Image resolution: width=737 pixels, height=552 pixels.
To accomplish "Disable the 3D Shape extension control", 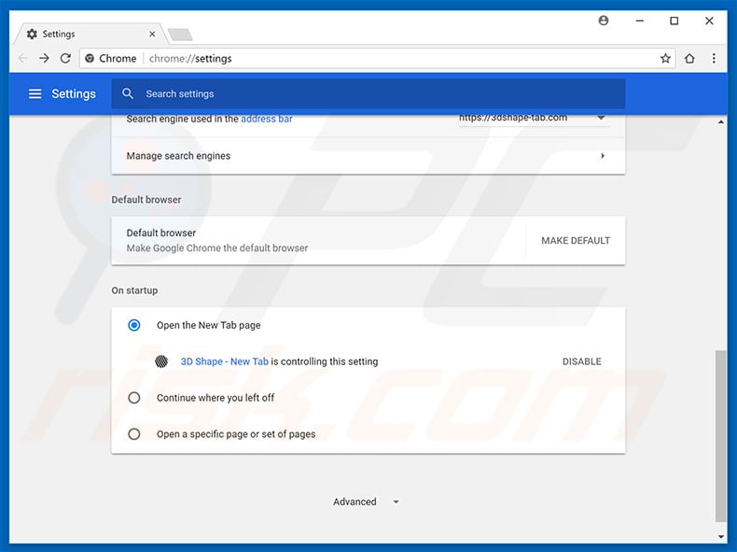I will [x=582, y=361].
